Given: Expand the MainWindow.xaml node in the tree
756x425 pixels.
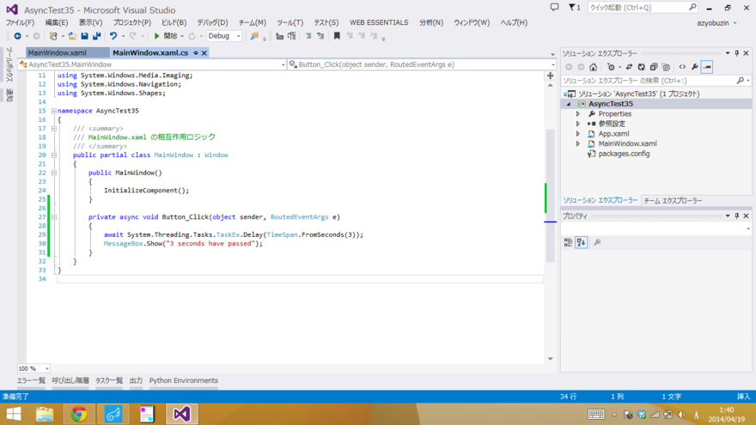Looking at the screenshot, I should coord(578,143).
